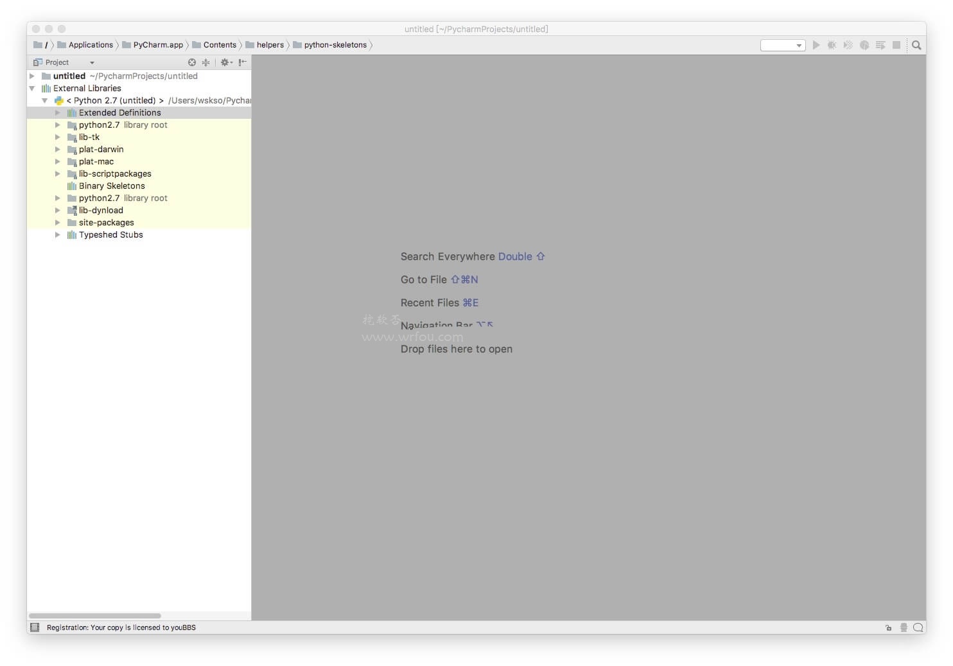Click the Hector inspector icon in the status bar
The height and width of the screenshot is (666, 953).
click(904, 627)
